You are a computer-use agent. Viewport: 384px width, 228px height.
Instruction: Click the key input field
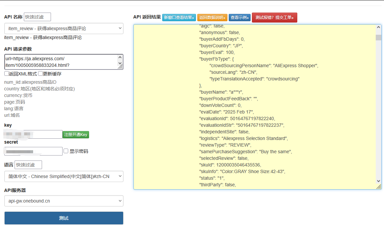click(x=33, y=134)
